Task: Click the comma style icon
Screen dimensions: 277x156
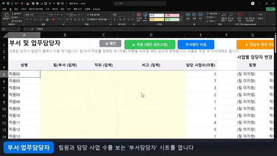Action: point(124,19)
